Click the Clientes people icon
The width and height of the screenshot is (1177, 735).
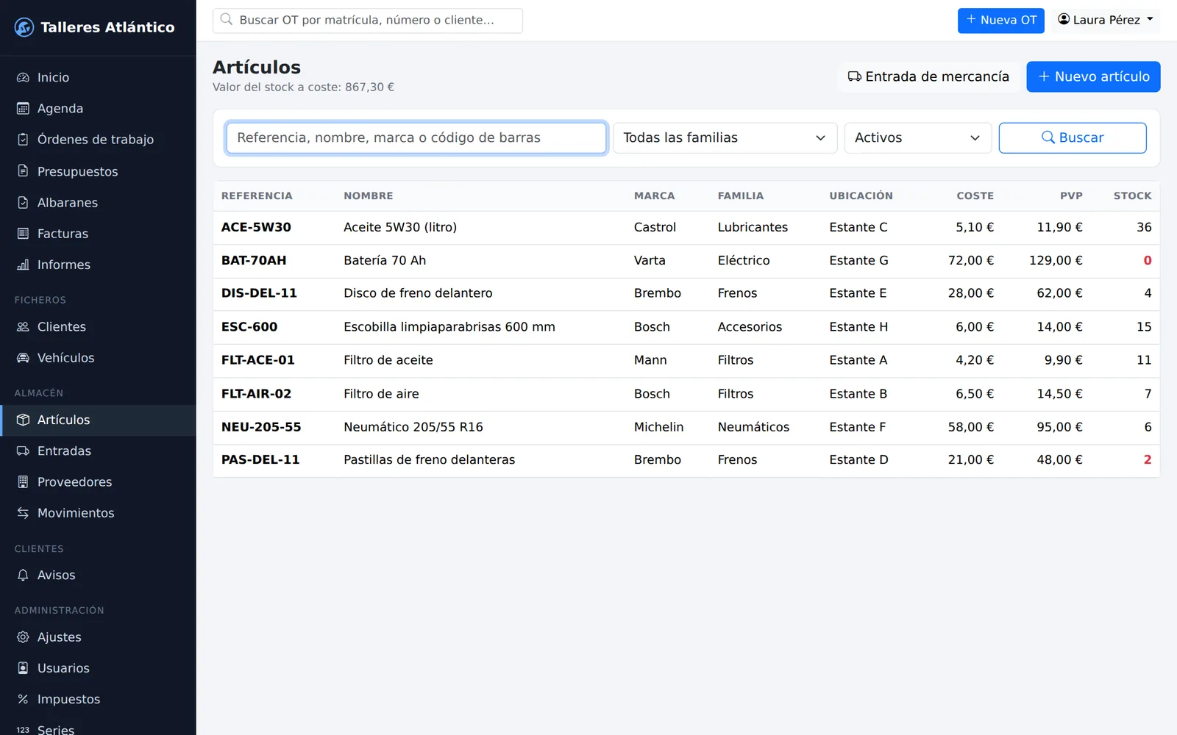[x=23, y=327]
